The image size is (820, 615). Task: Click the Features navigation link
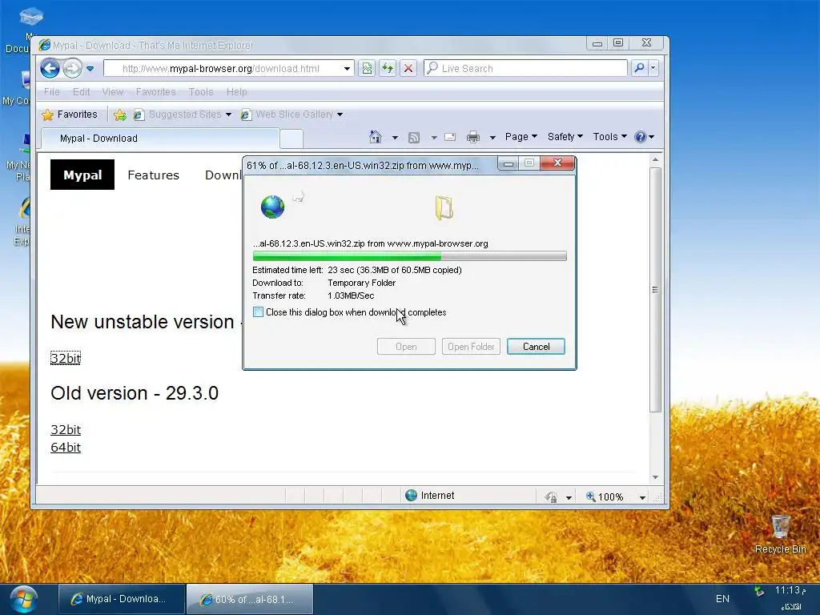[x=153, y=175]
